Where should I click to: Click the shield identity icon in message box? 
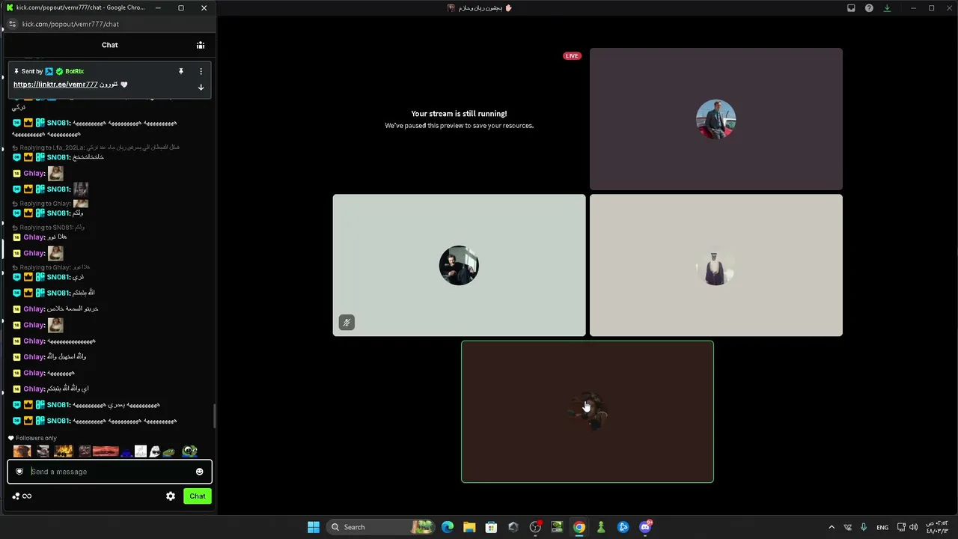[x=19, y=472]
